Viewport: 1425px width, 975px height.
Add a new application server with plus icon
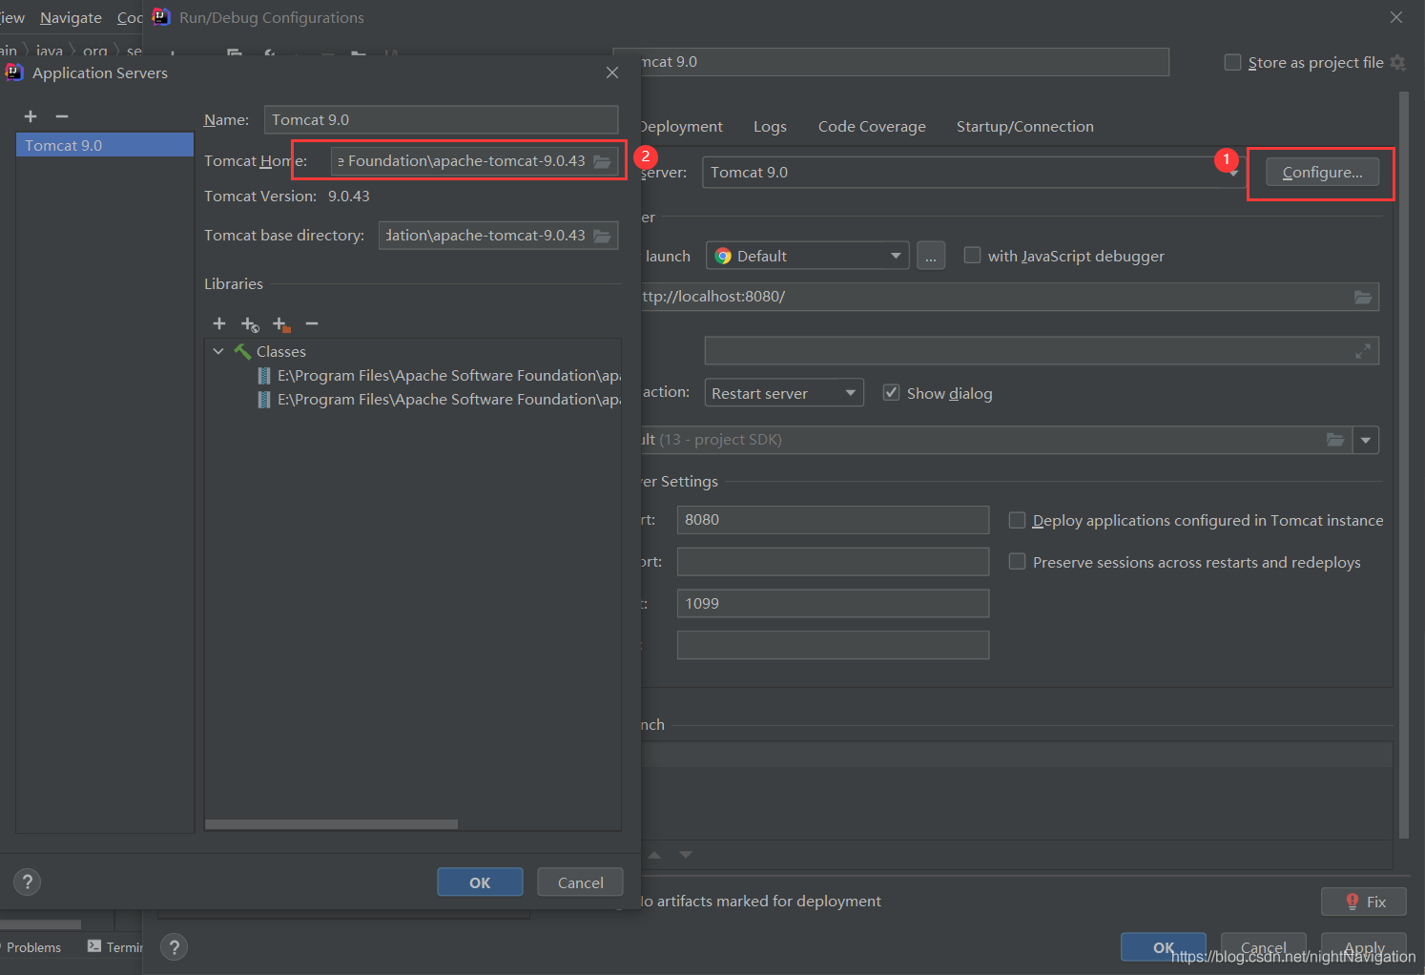(31, 116)
